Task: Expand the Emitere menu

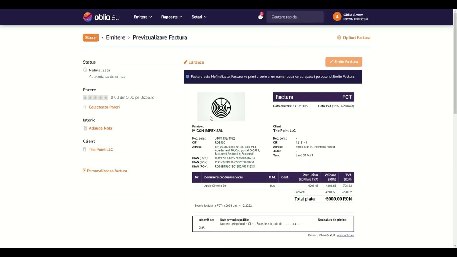Action: pyautogui.click(x=143, y=17)
